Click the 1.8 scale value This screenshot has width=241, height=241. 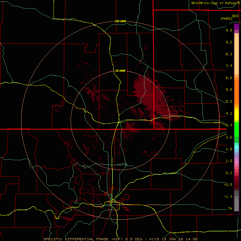pyautogui.click(x=229, y=149)
